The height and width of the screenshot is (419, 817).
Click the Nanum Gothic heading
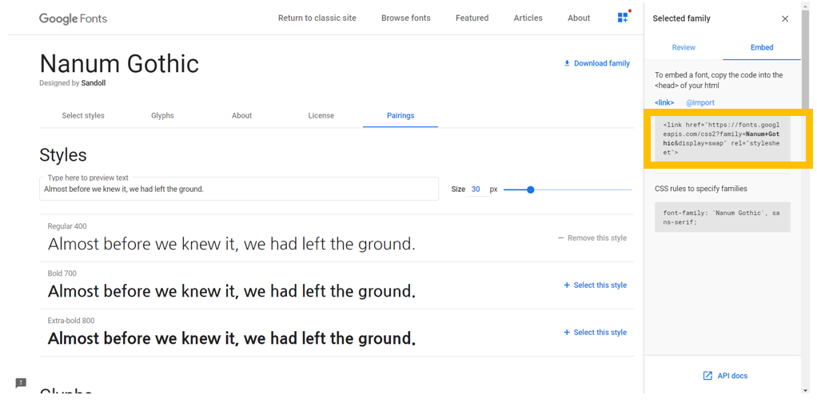point(119,64)
